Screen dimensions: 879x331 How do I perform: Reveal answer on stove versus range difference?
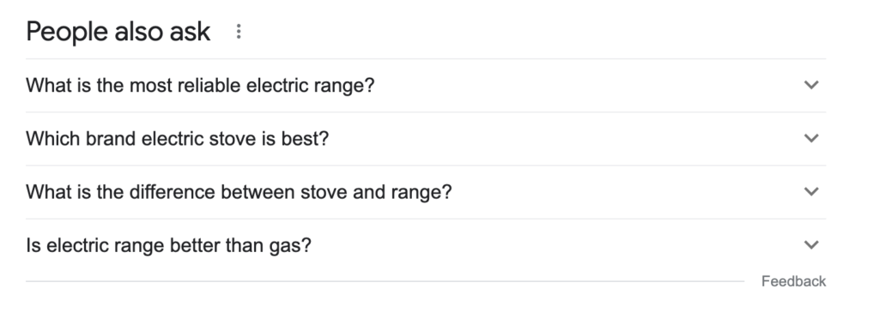click(426, 191)
